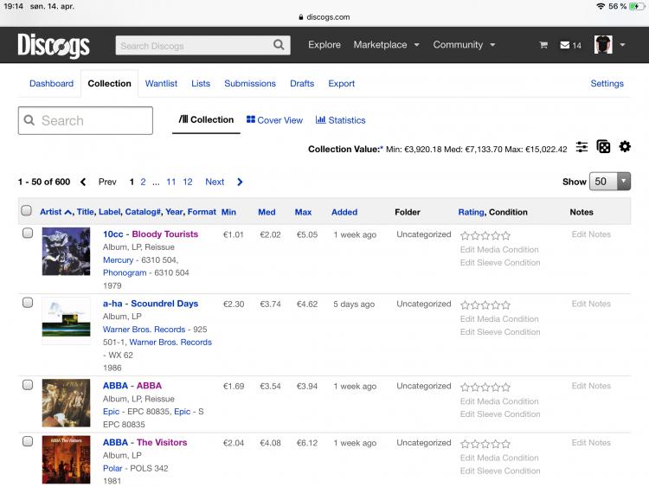Switch to Cover View
Image resolution: width=649 pixels, height=487 pixels.
(274, 120)
